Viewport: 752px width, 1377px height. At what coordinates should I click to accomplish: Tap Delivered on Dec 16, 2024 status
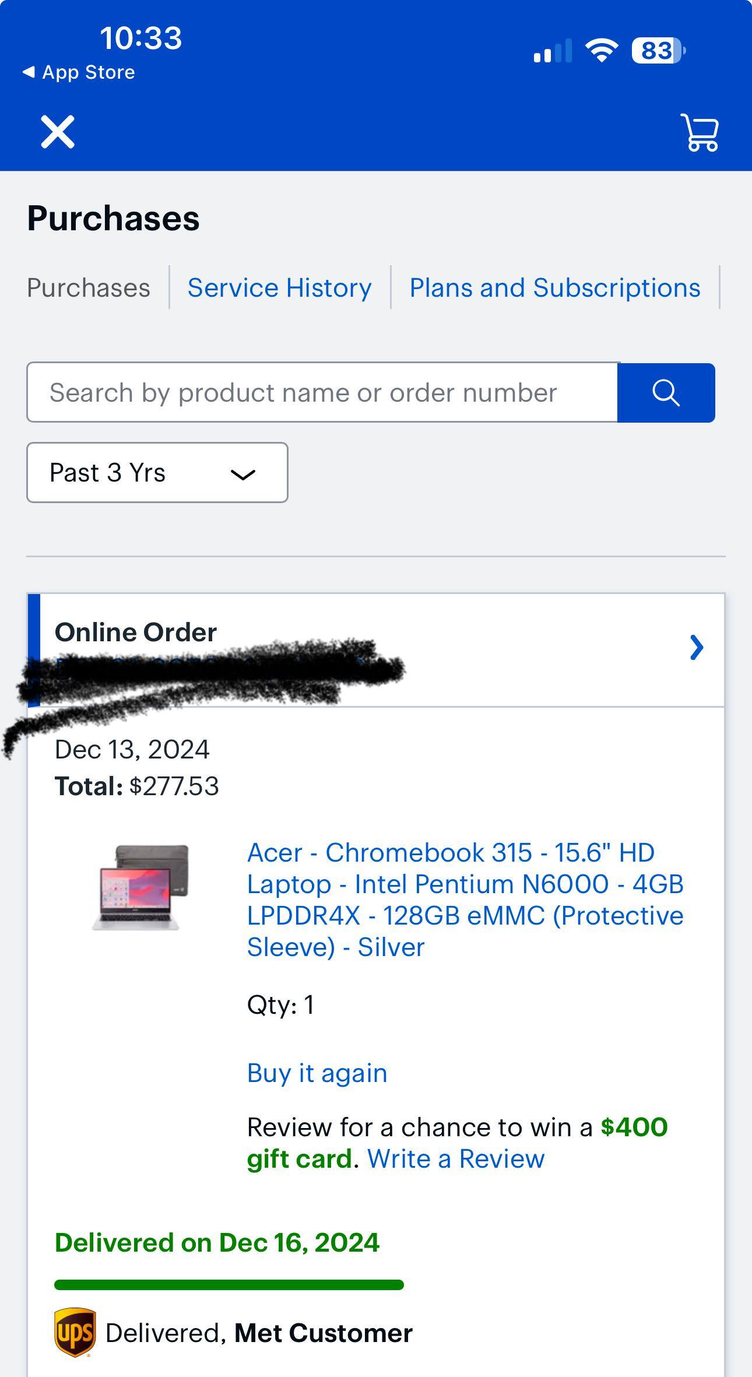coord(216,1241)
